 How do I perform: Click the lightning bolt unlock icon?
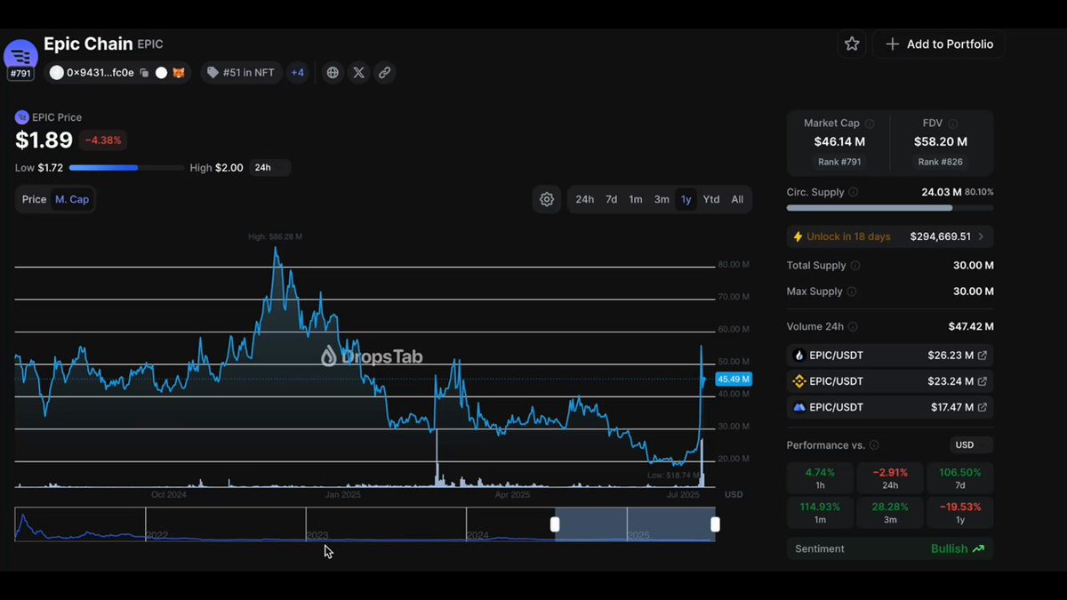798,236
